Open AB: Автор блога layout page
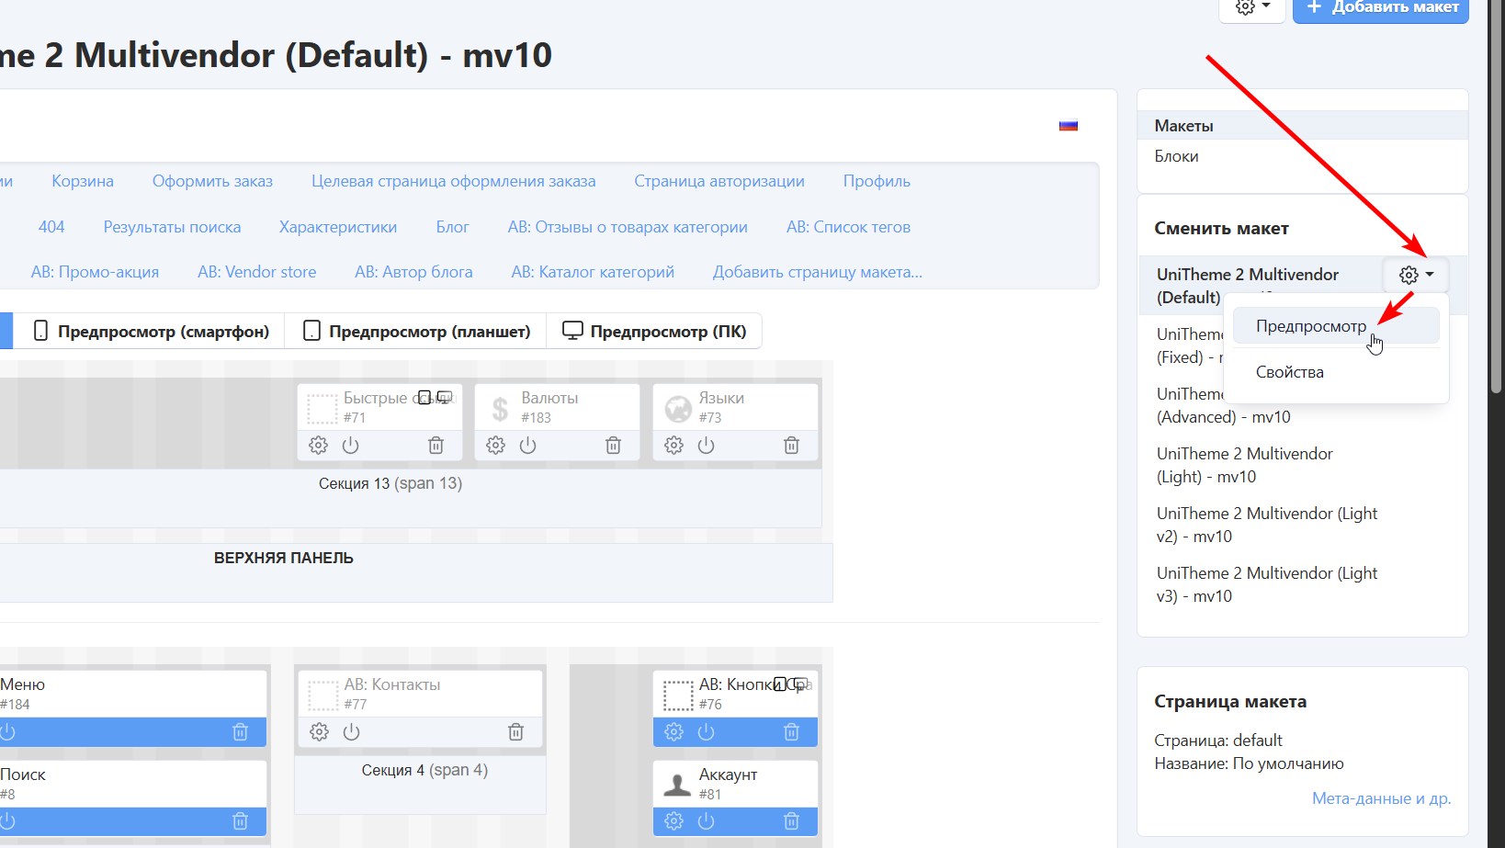Viewport: 1505px width, 848px height. 413,272
